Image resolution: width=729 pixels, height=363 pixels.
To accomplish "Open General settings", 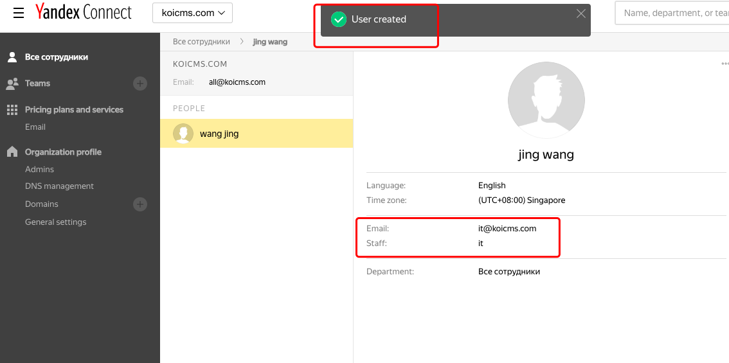I will (56, 222).
